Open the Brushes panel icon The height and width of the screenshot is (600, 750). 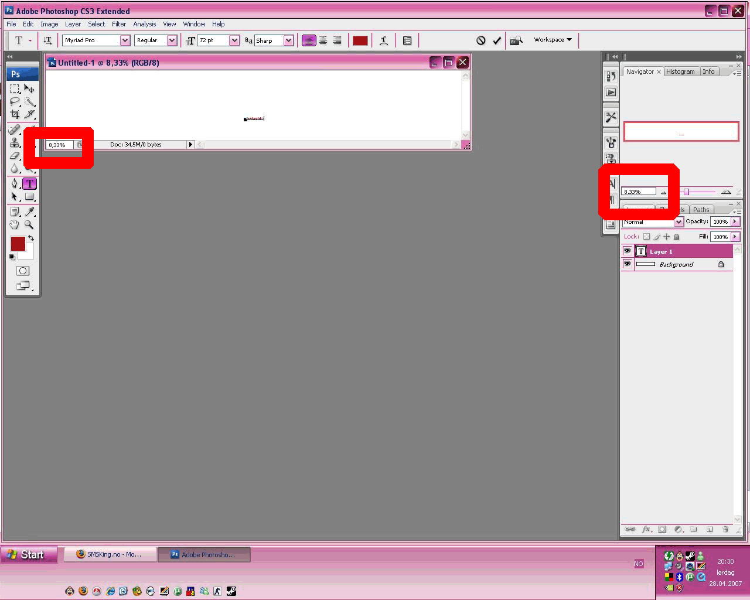611,142
